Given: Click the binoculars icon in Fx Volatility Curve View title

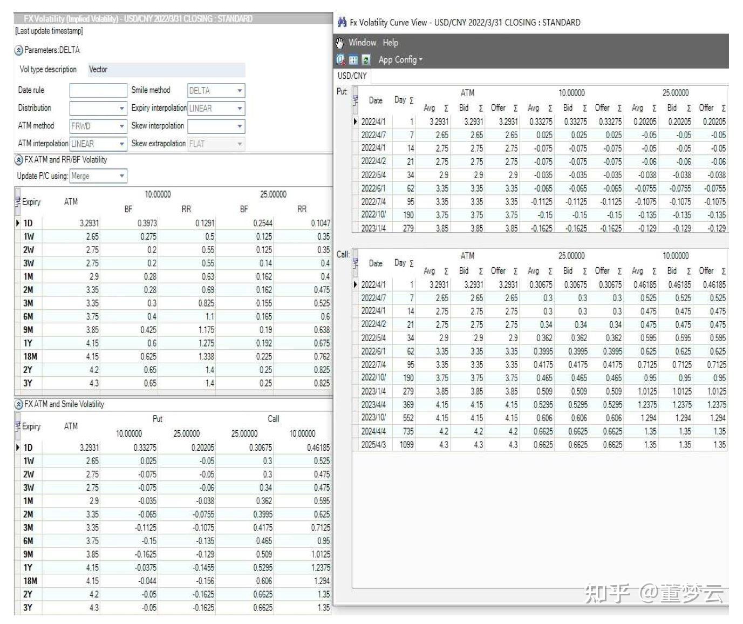Looking at the screenshot, I should click(x=341, y=22).
